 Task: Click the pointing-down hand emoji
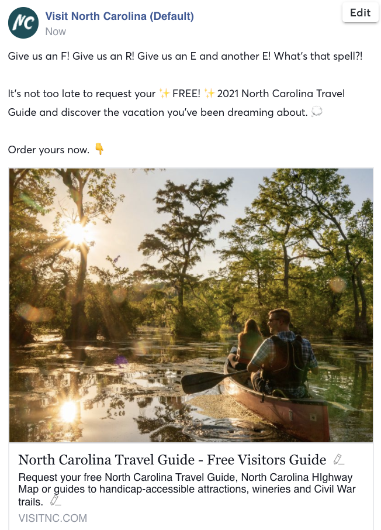click(x=99, y=149)
